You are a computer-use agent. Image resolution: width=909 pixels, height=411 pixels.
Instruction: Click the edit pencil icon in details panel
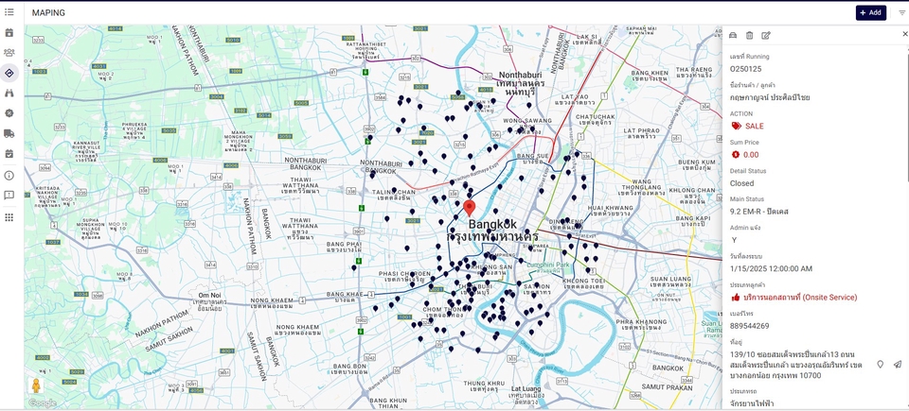(766, 35)
